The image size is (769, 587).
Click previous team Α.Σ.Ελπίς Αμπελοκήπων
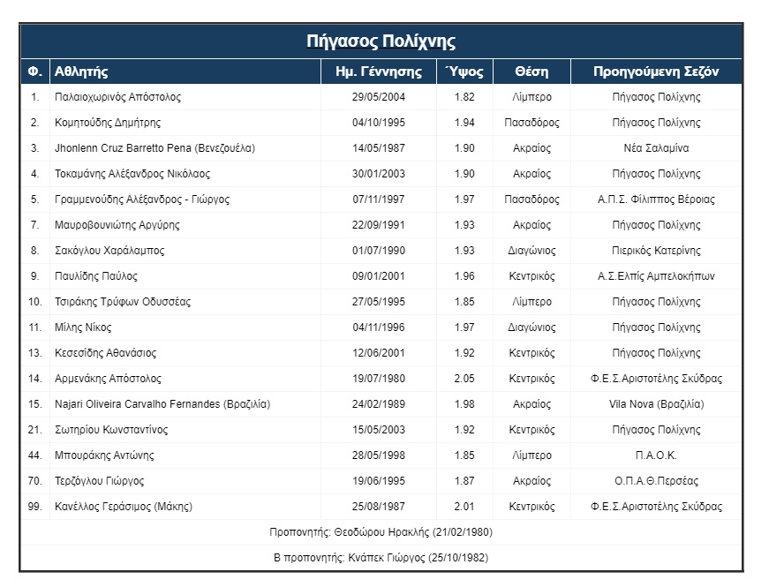pyautogui.click(x=656, y=276)
